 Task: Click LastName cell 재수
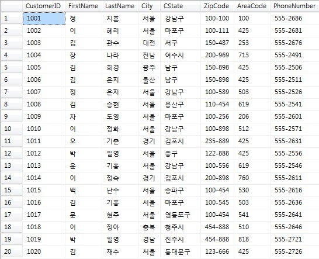(120, 251)
